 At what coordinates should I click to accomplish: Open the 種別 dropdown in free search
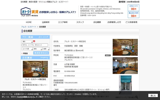pos(27,41)
